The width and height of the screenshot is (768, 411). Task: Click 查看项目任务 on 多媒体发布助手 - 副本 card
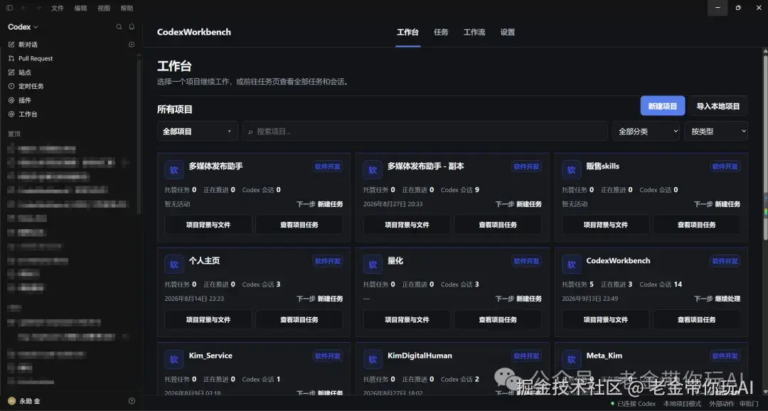[x=498, y=225]
